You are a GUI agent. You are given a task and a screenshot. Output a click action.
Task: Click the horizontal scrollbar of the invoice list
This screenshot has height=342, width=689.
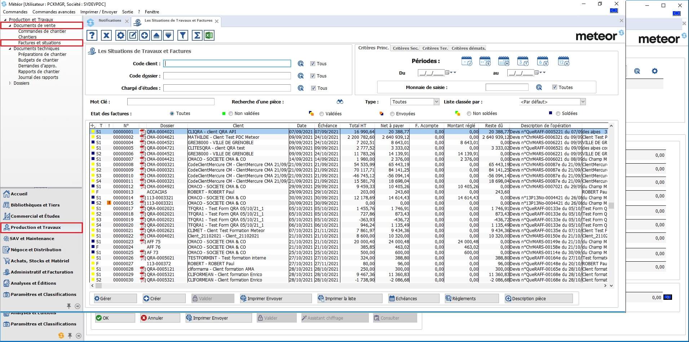[349, 286]
